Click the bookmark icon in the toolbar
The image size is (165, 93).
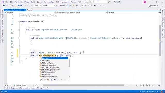coord(95,6)
